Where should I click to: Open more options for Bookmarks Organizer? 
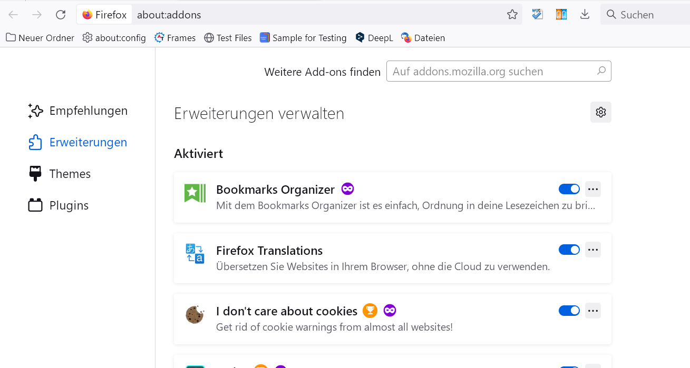pyautogui.click(x=593, y=189)
